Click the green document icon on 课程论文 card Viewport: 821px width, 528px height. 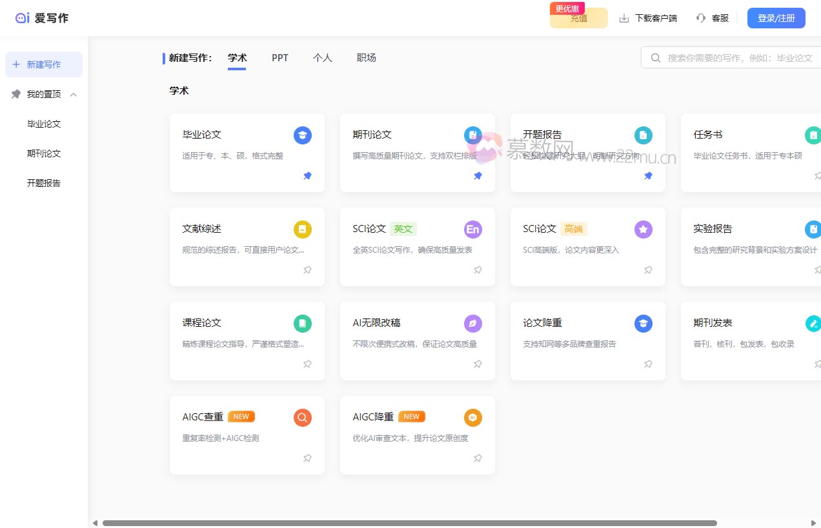click(x=302, y=324)
